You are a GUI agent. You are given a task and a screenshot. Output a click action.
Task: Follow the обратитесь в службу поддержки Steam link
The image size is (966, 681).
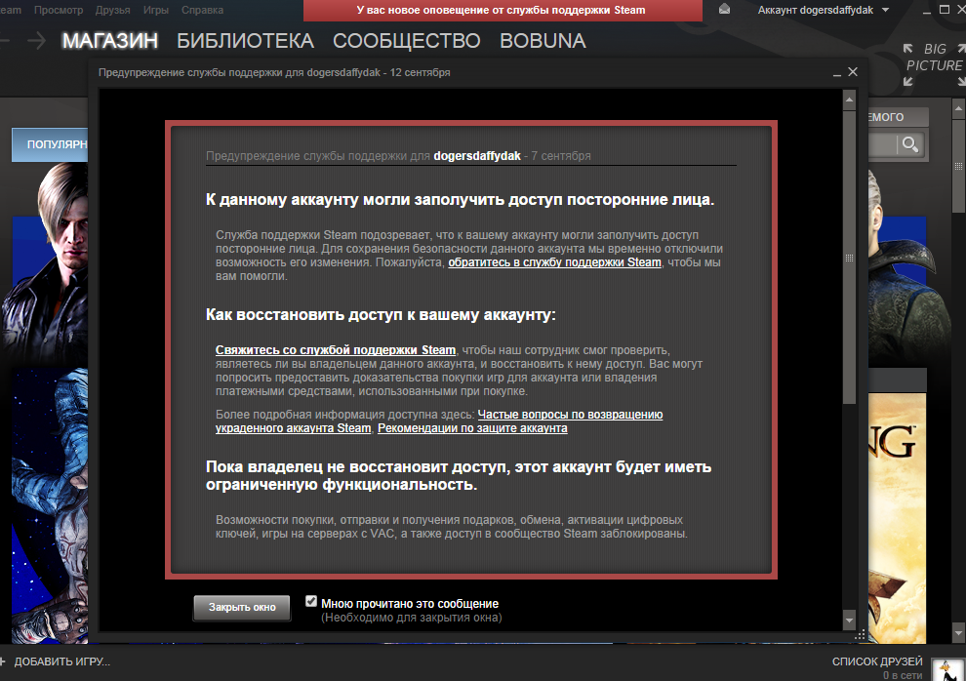(x=554, y=262)
